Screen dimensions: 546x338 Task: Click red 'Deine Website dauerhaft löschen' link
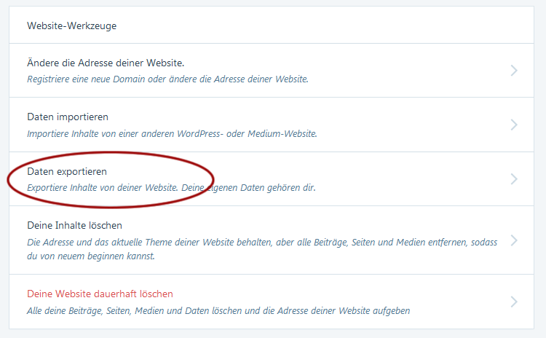tap(100, 294)
